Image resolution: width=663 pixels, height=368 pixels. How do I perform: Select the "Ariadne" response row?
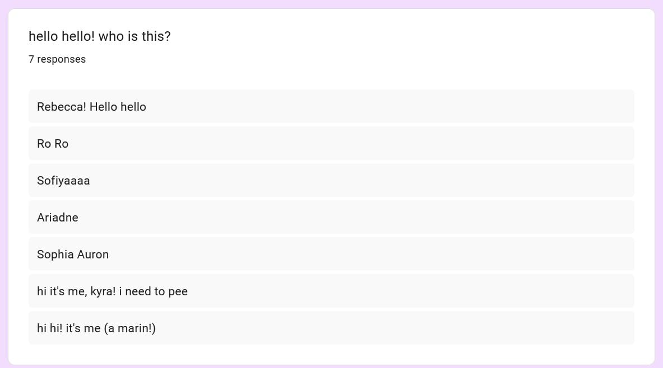(x=331, y=217)
